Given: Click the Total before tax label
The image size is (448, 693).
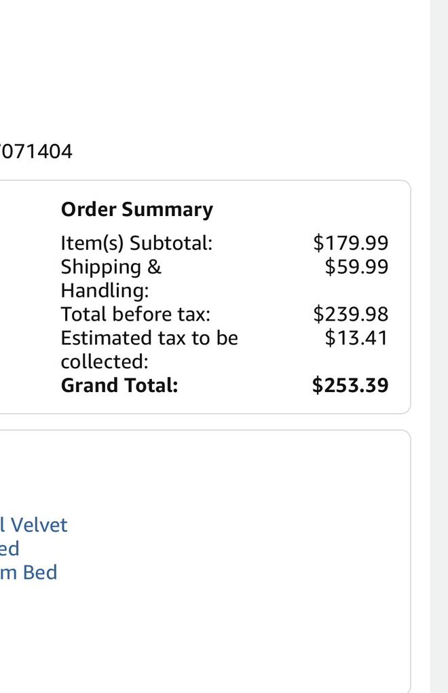Looking at the screenshot, I should (x=135, y=315).
